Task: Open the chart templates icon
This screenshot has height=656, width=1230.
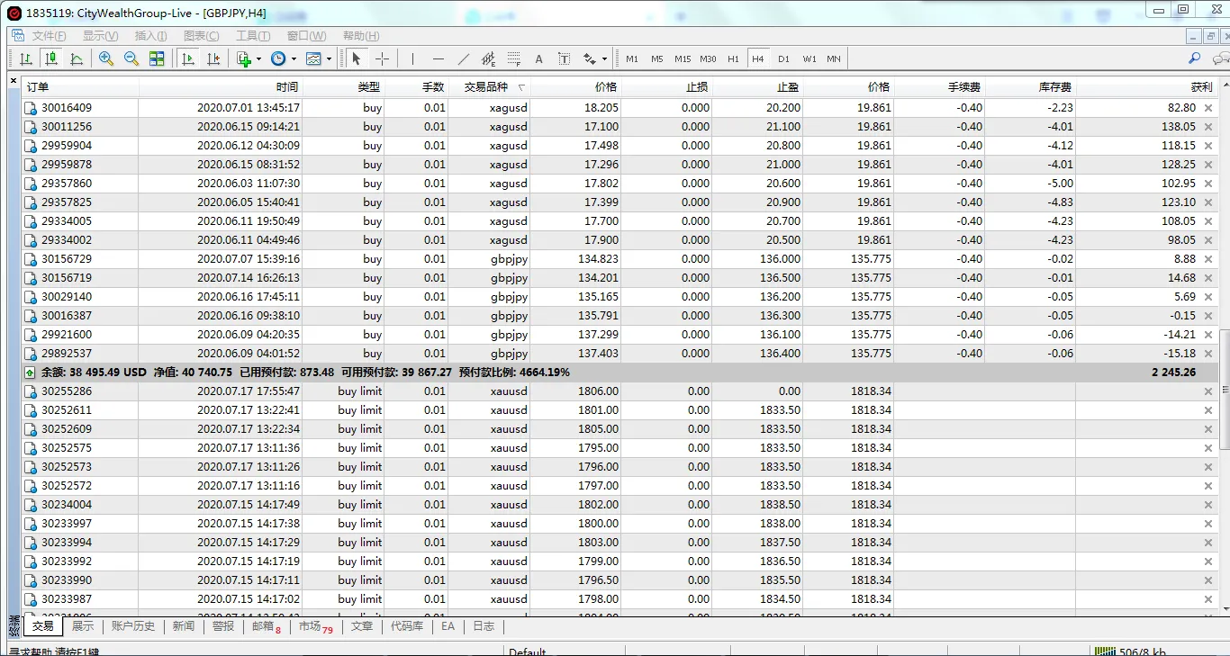Action: point(313,58)
